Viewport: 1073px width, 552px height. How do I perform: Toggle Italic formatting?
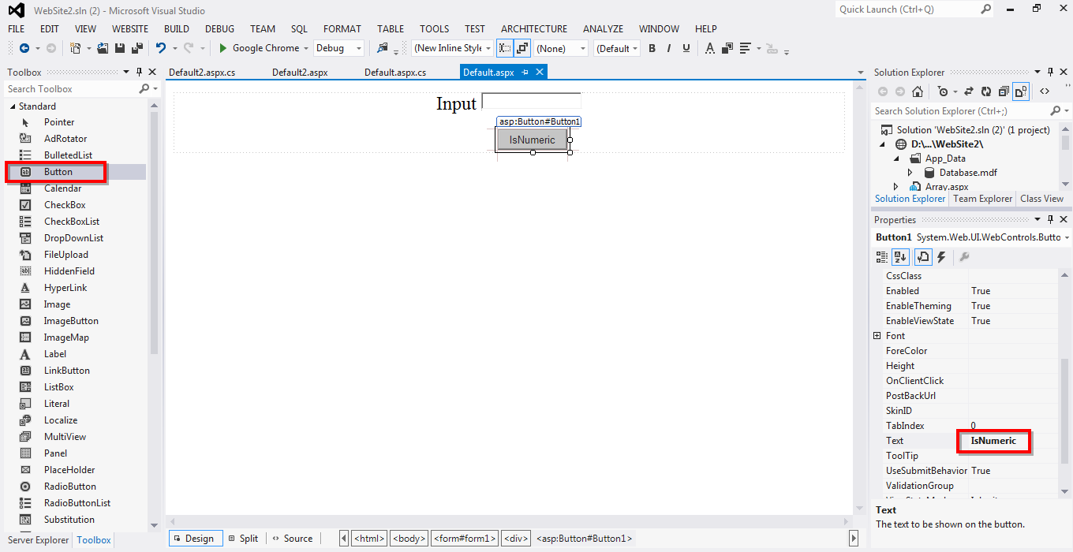point(668,47)
